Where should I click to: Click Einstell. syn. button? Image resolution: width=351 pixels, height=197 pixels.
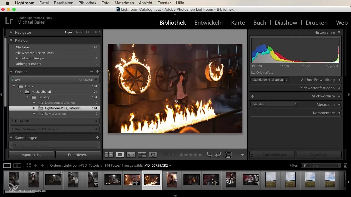tap(319, 155)
